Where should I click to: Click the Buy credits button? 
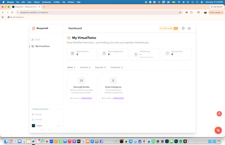pyautogui.click(x=175, y=28)
